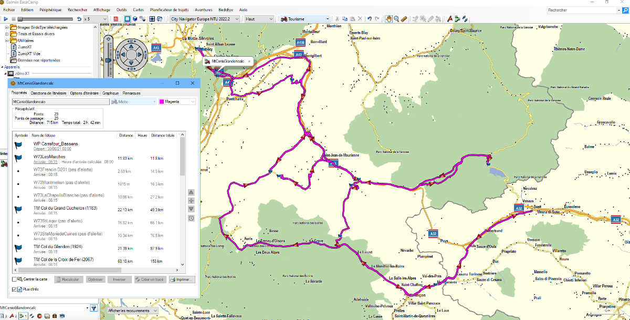This screenshot has width=630, height=320.
Task: Undo the last action
Action: click(370, 18)
